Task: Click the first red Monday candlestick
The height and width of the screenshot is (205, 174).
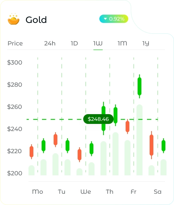Action: coord(31,152)
